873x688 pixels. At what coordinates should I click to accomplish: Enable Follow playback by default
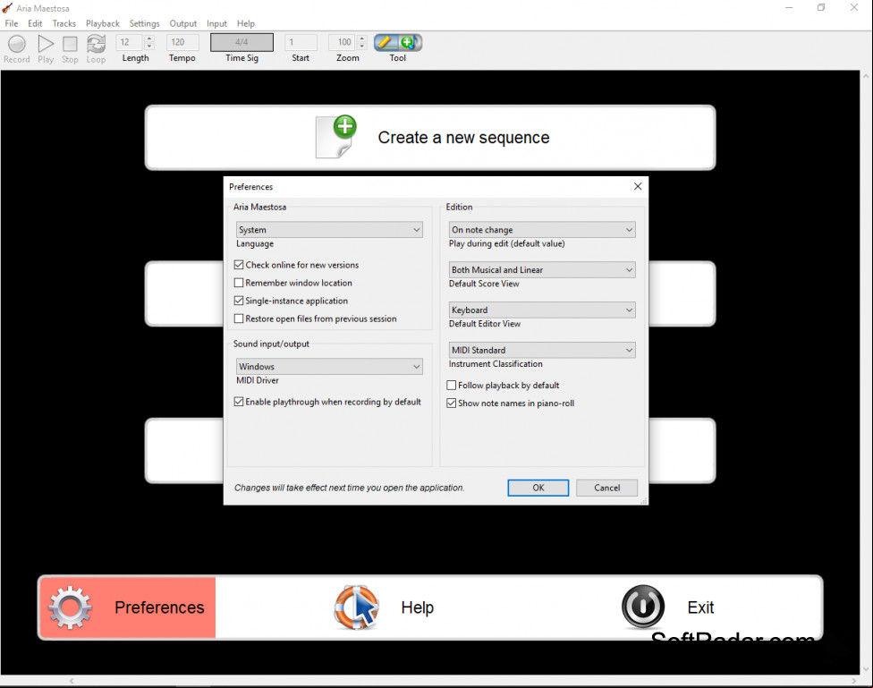tap(452, 385)
